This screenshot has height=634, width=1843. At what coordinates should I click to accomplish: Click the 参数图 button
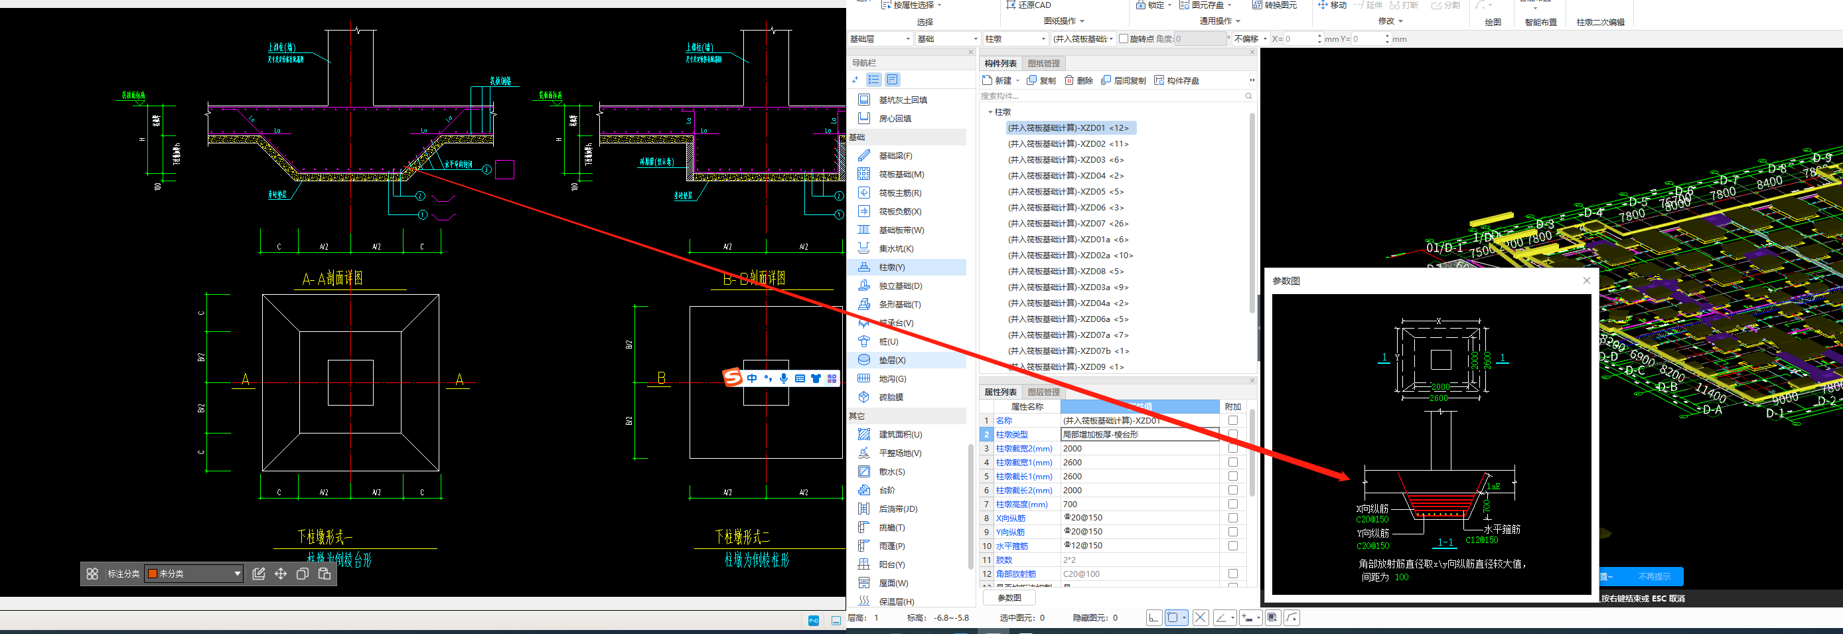click(x=1009, y=597)
